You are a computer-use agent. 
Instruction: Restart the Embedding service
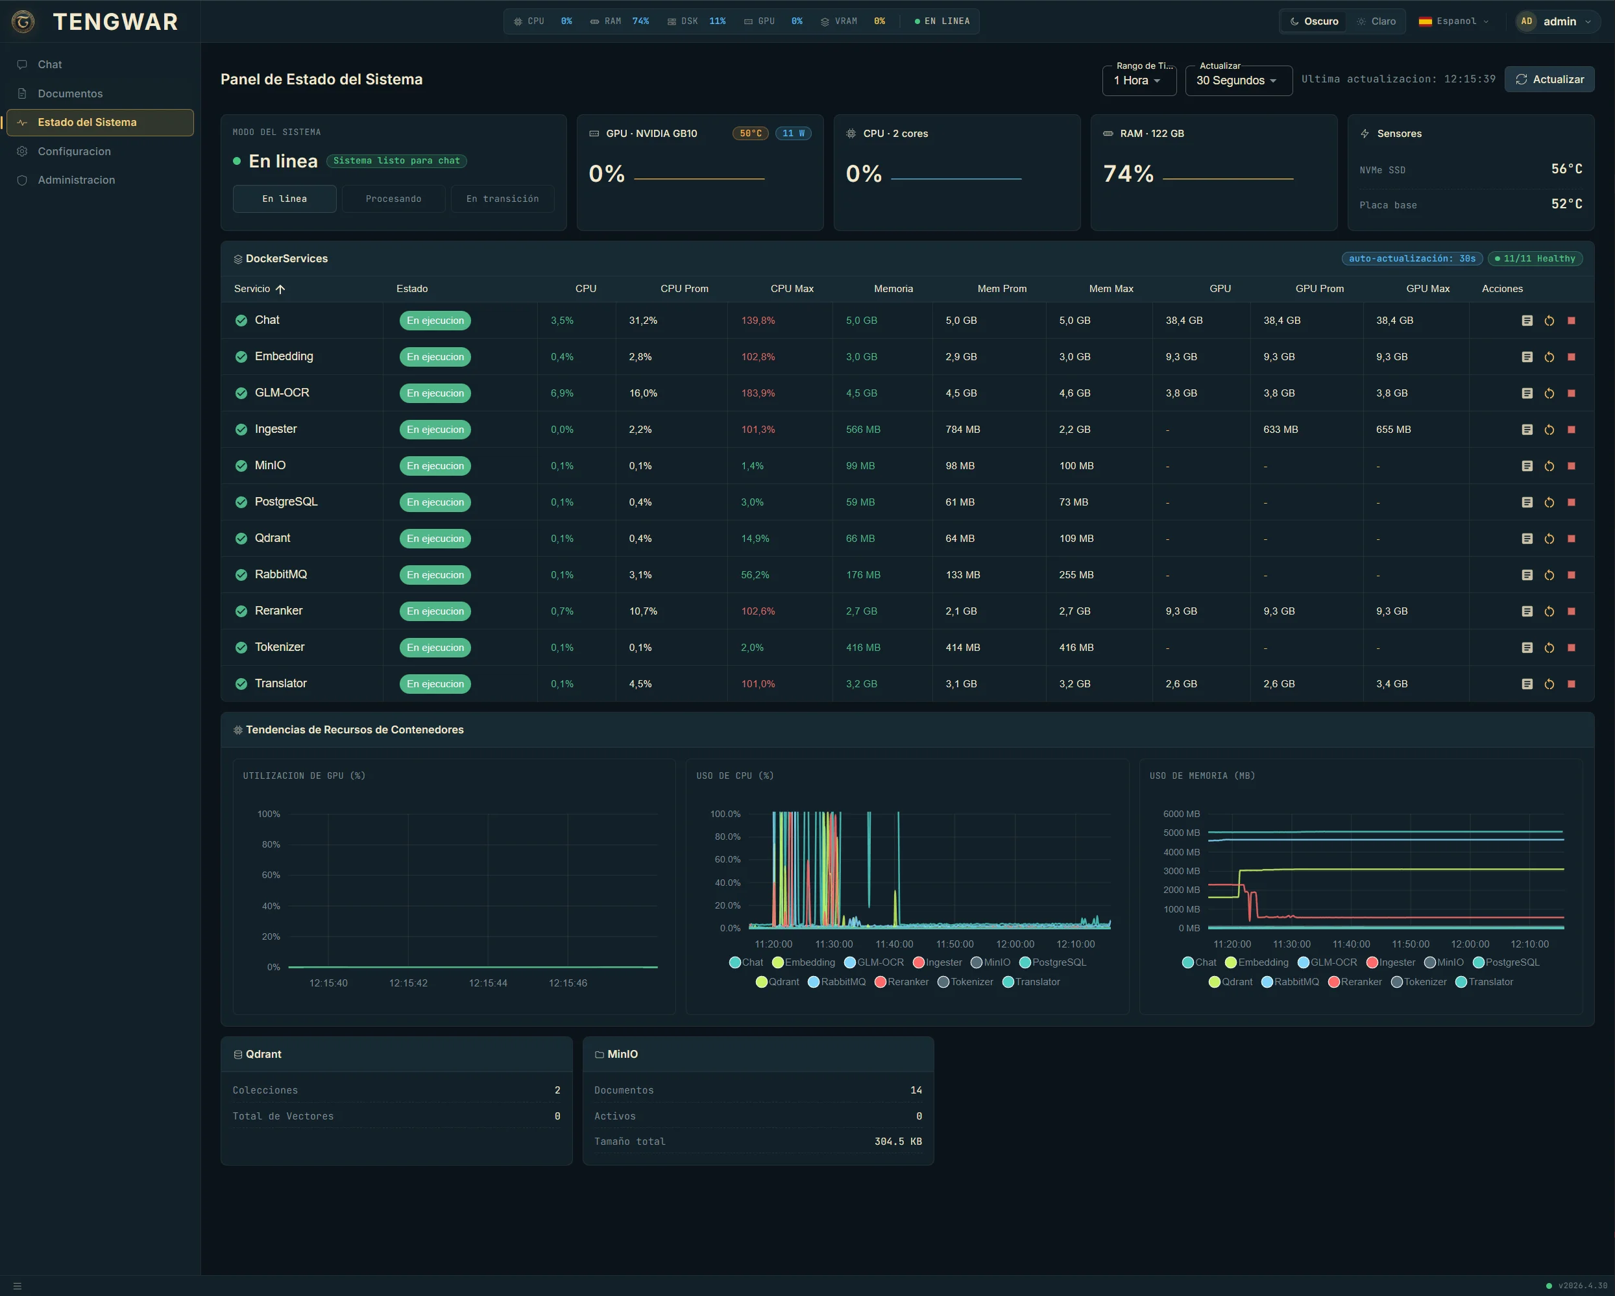1549,356
